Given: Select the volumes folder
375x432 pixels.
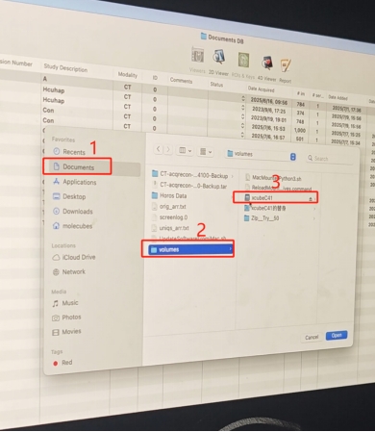Looking at the screenshot, I should [190, 249].
